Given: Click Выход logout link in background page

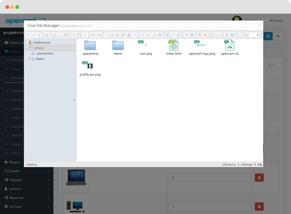Looking at the screenshot, I should coord(276,21).
